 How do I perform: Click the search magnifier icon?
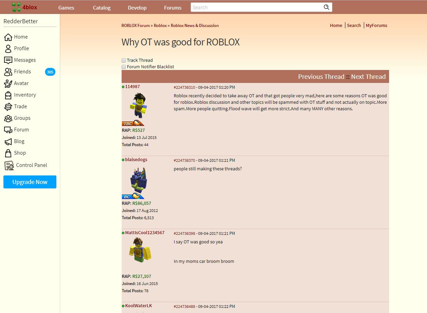(327, 7)
